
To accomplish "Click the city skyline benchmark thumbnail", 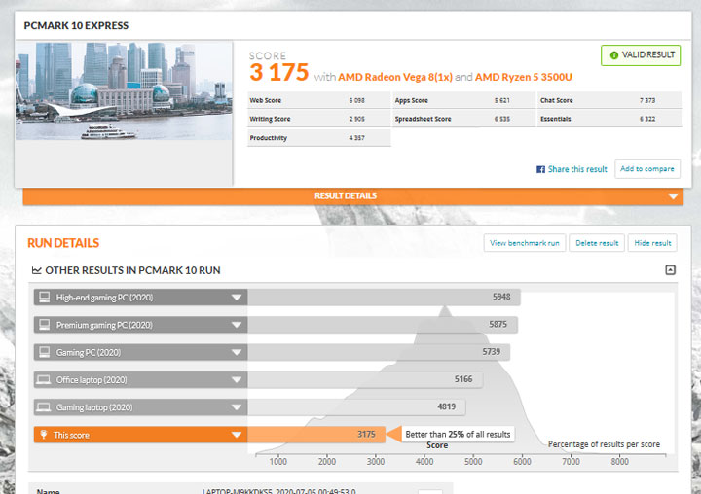I will (x=124, y=90).
